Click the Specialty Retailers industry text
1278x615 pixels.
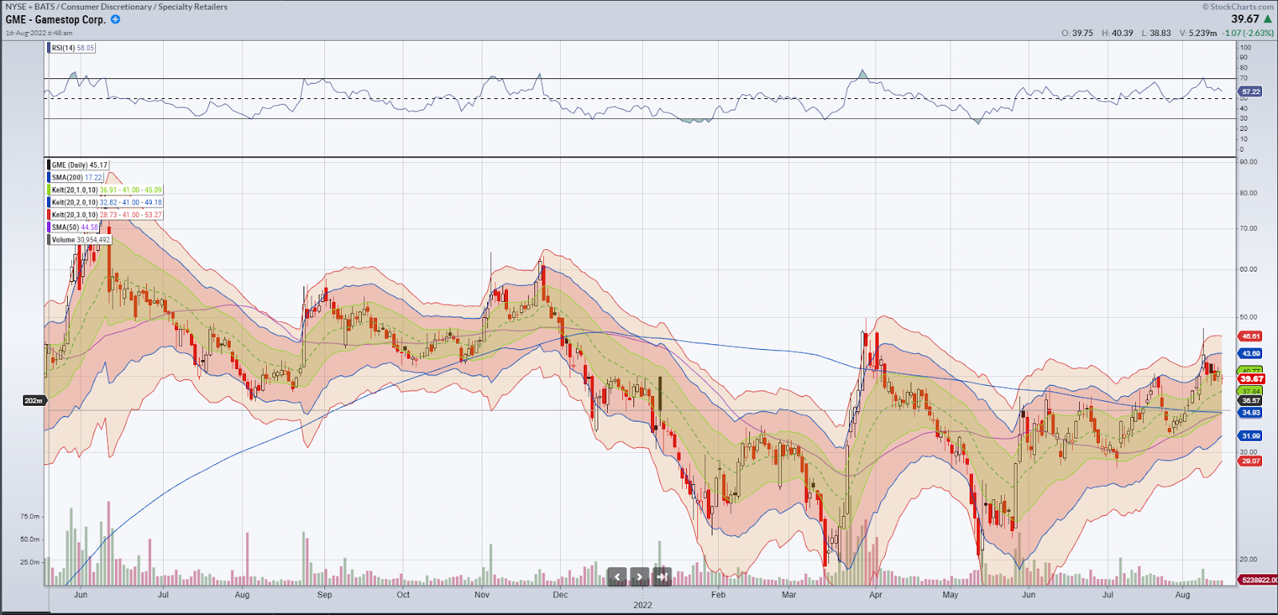tap(192, 6)
